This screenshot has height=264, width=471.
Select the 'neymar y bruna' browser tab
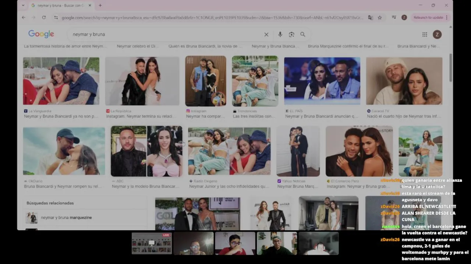61,5
